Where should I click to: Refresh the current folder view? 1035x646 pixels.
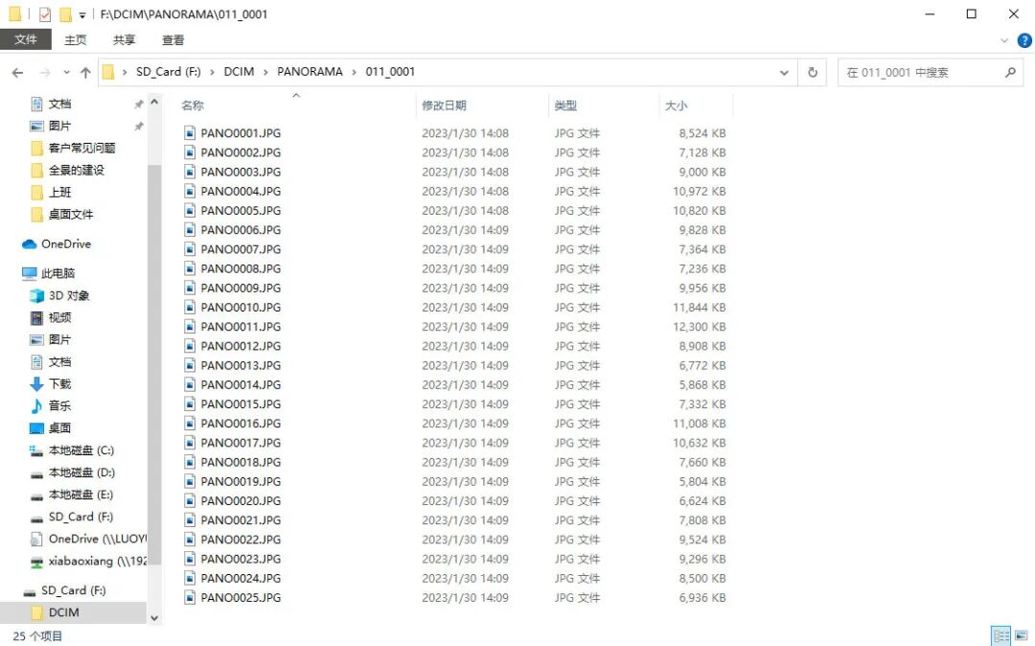click(813, 72)
